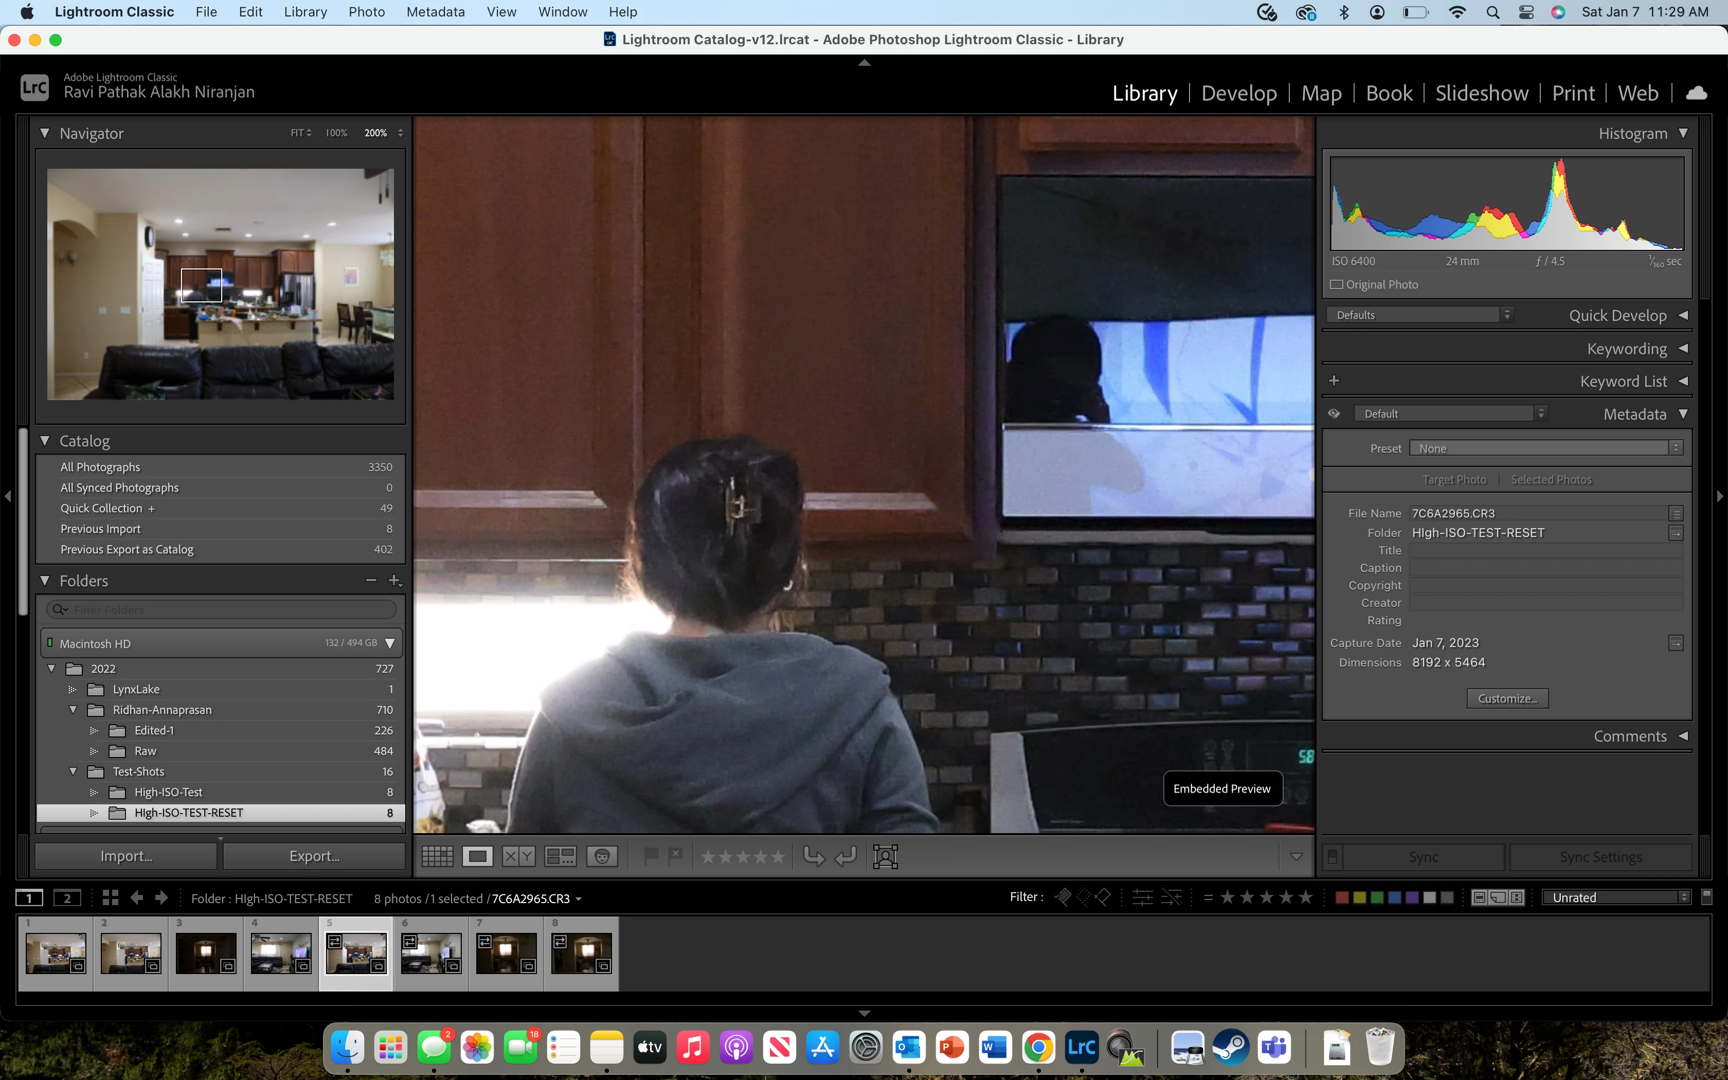Click the Import button
Viewport: 1728px width, 1080px height.
[127, 856]
